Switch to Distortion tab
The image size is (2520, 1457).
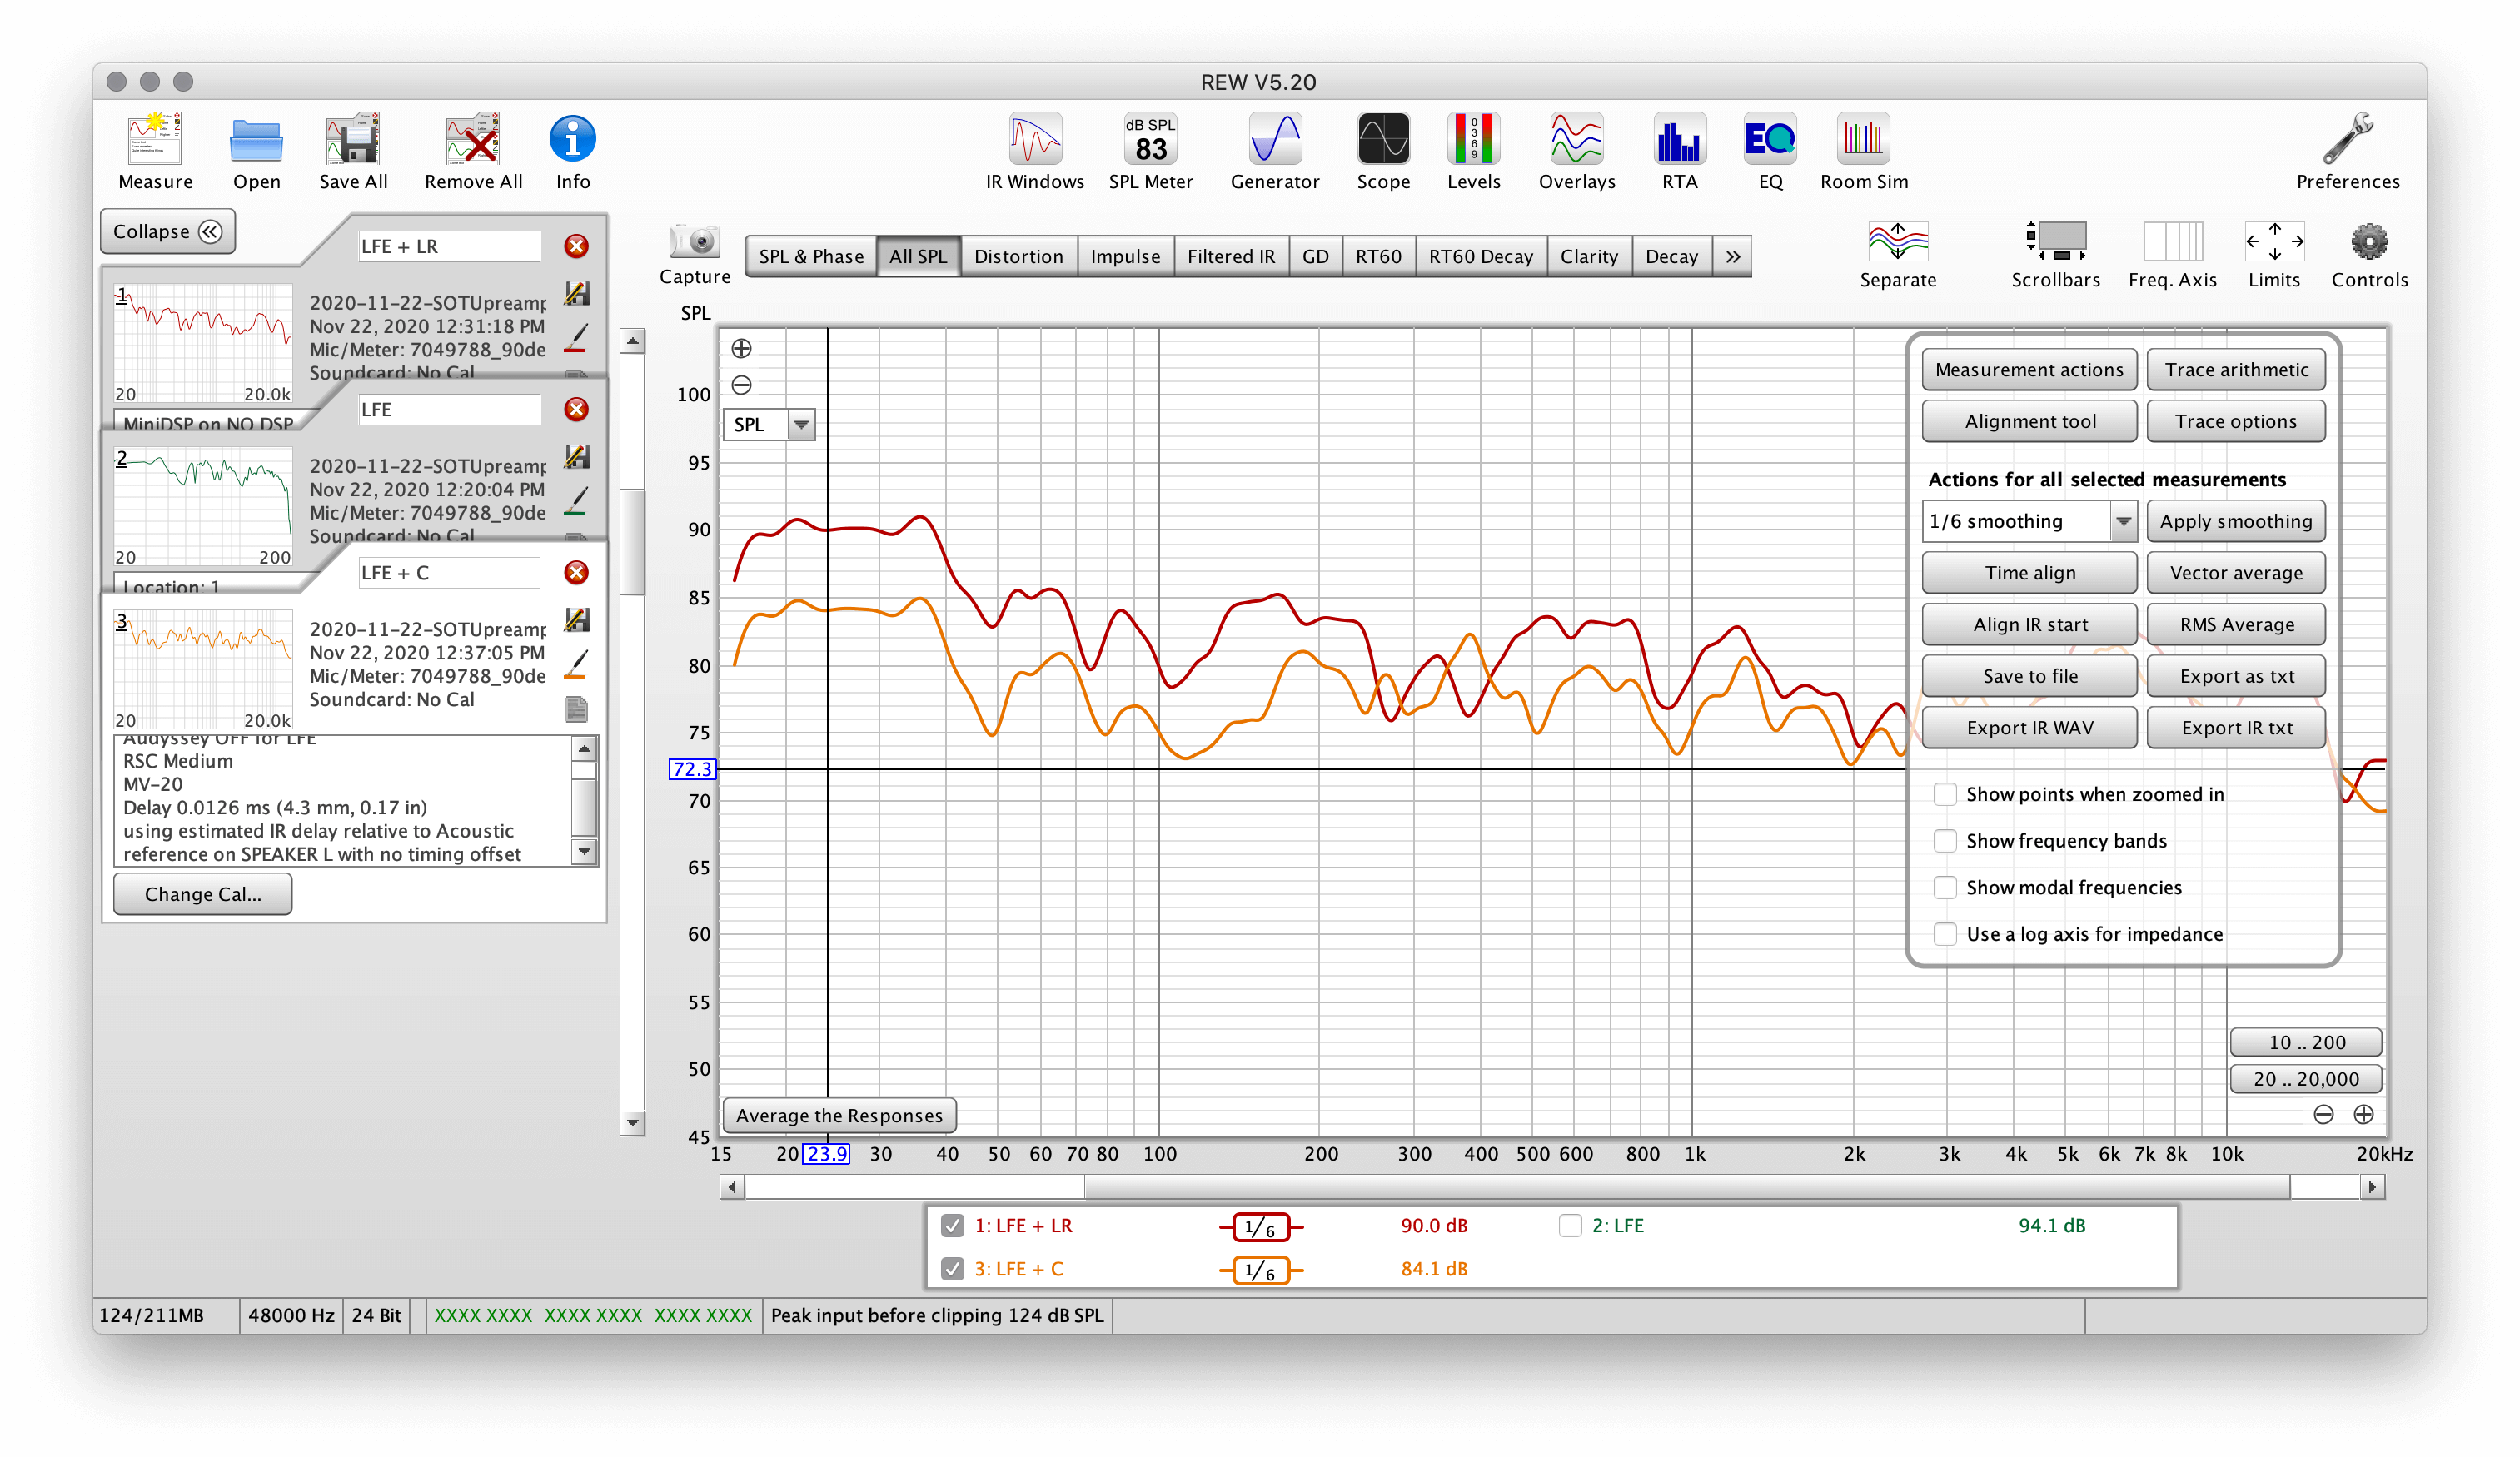(x=1018, y=256)
